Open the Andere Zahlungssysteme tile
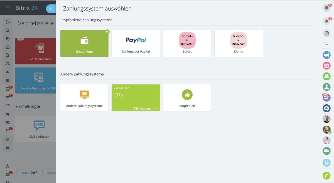Image resolution: width=334 pixels, height=183 pixels. [84, 98]
